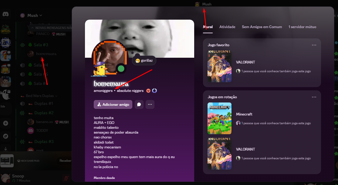
Task: Open the WILD server icon
Action: (x=5, y=29)
